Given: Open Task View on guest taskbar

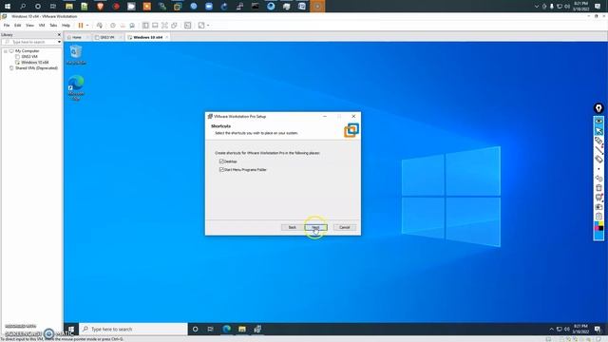Looking at the screenshot, I should pos(211,330).
